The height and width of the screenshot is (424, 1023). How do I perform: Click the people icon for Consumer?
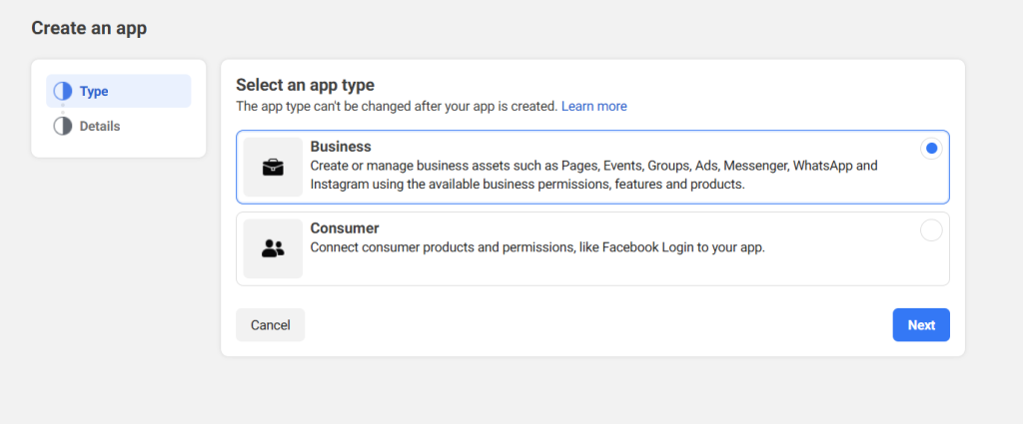(273, 248)
